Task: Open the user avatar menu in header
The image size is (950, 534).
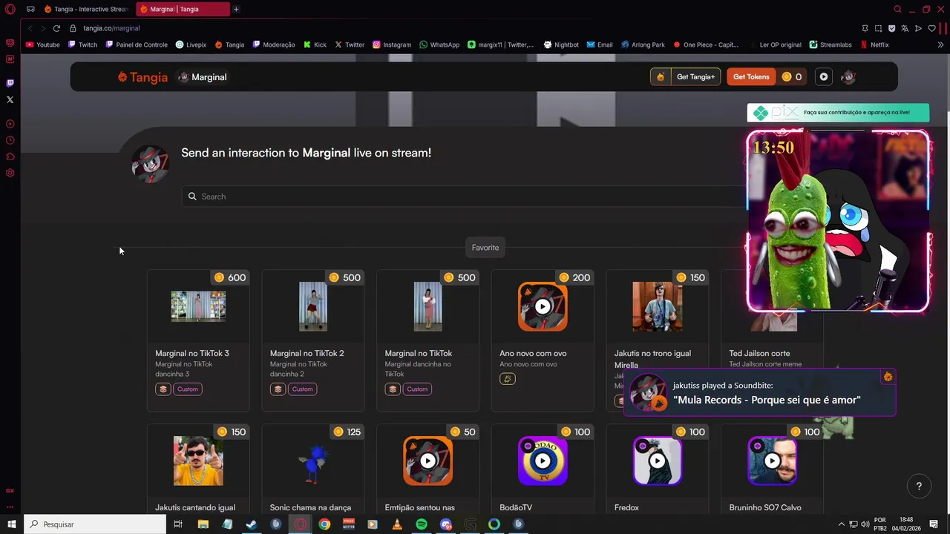Action: click(x=848, y=76)
